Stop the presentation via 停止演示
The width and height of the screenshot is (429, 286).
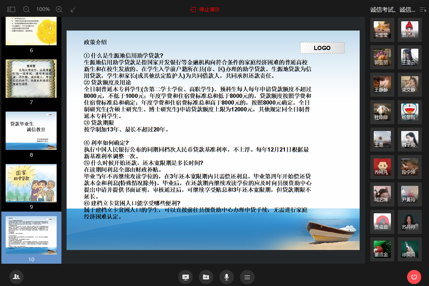pyautogui.click(x=205, y=10)
